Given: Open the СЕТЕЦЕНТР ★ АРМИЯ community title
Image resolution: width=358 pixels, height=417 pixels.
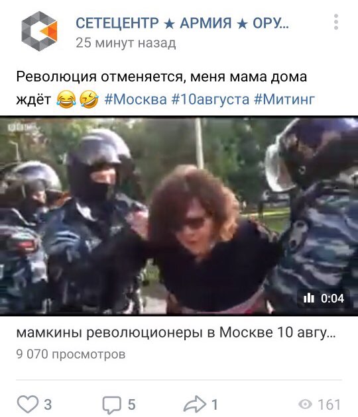Looking at the screenshot, I should [182, 23].
